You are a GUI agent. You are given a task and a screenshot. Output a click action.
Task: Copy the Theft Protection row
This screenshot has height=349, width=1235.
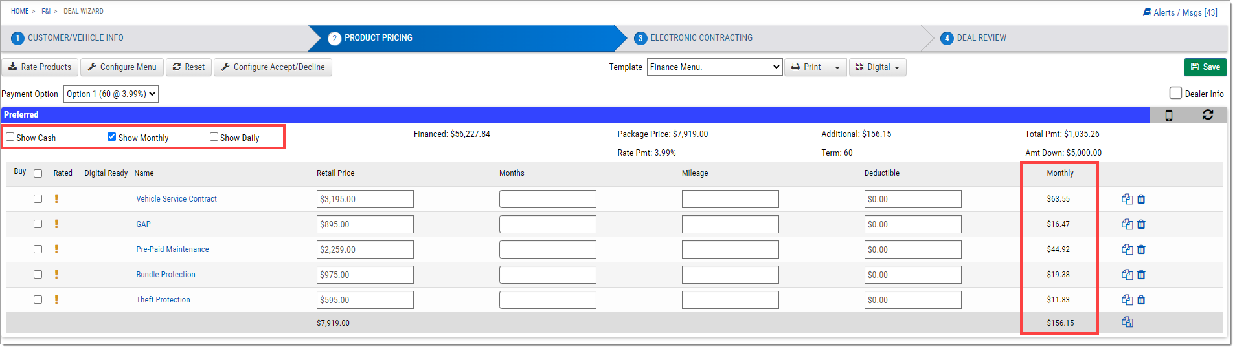(1127, 300)
